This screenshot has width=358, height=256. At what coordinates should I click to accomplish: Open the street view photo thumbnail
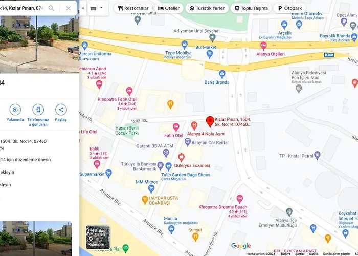coord(36,239)
